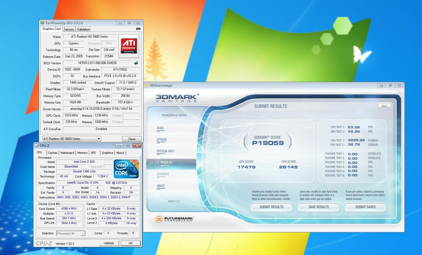Image resolution: width=422 pixels, height=255 pixels.
Task: Click the Code Name Bloomfield field
Action: coord(71,167)
